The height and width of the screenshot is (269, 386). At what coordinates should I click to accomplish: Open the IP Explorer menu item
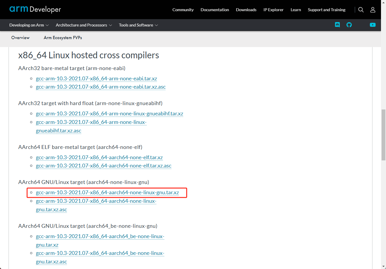pyautogui.click(x=273, y=10)
